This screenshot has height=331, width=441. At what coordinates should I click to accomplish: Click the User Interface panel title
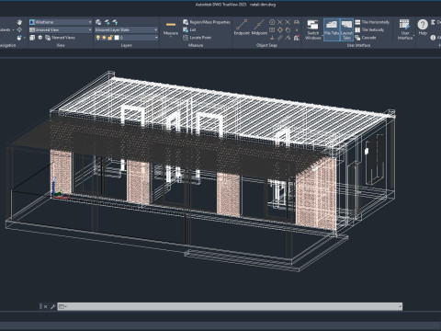click(x=358, y=45)
